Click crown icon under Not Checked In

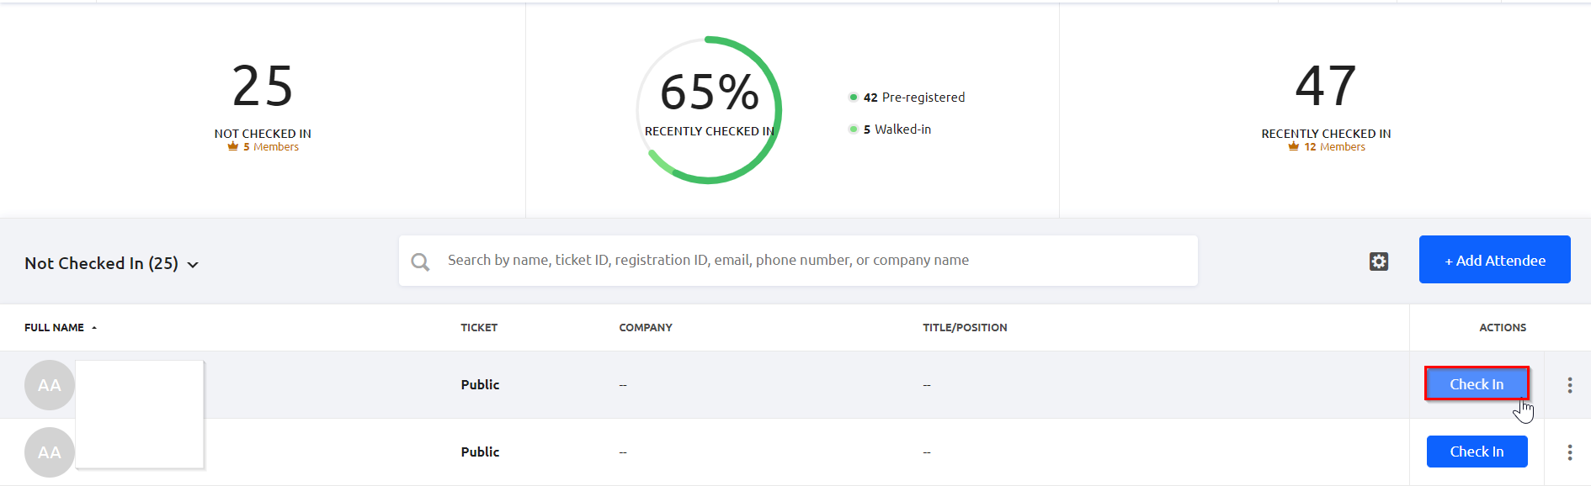click(233, 147)
